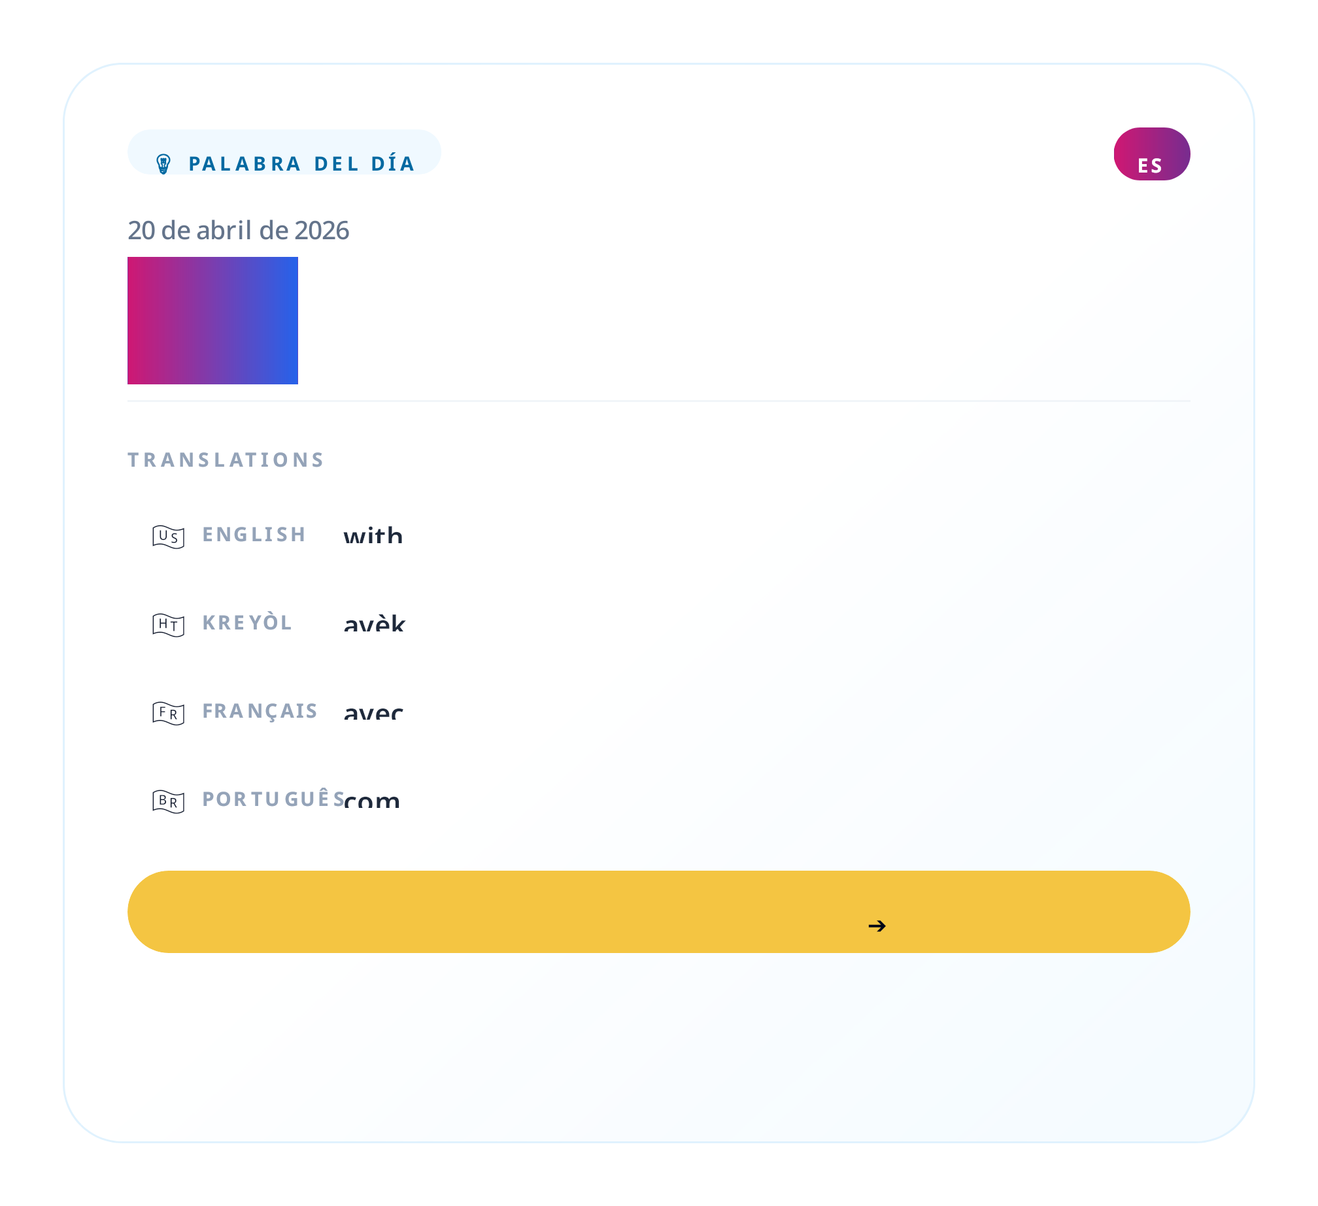Click the English translation "with"
1318x1206 pixels.
click(373, 536)
